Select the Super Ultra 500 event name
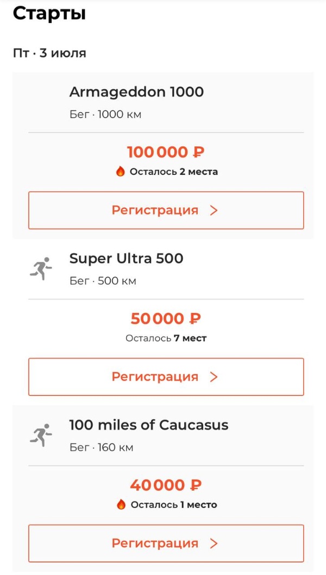 (x=127, y=259)
